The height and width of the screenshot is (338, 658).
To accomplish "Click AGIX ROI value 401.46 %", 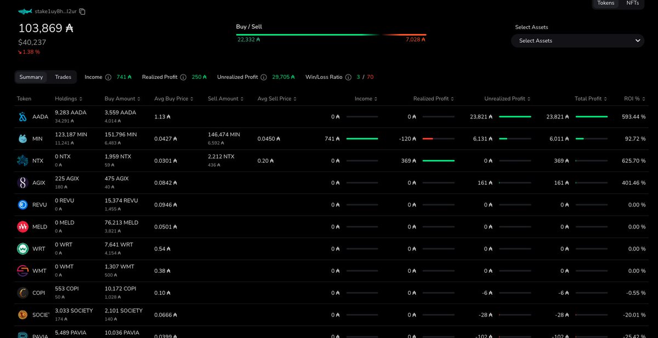I will (634, 182).
